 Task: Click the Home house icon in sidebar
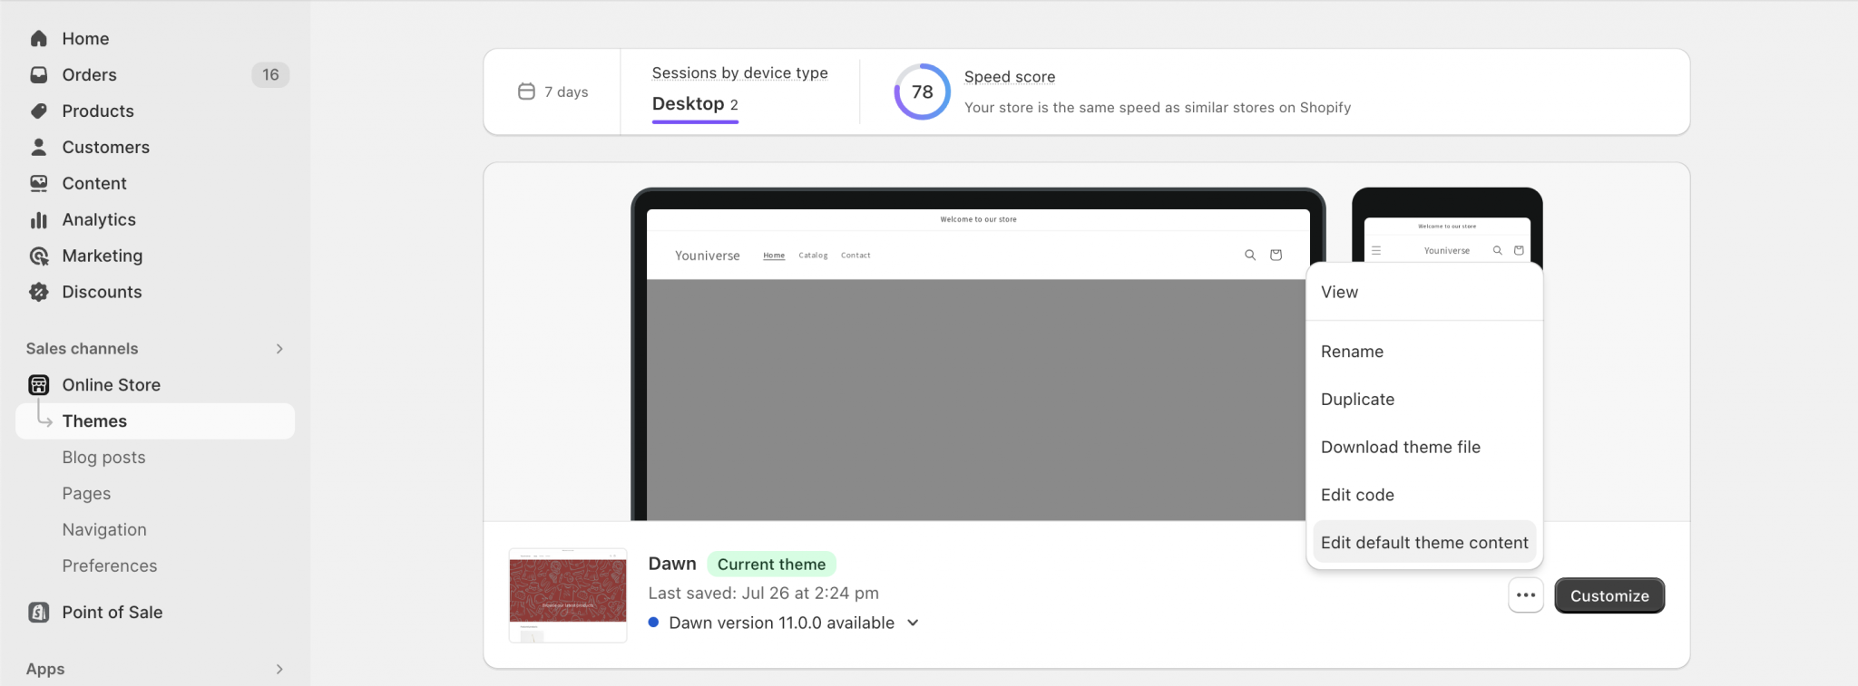38,38
